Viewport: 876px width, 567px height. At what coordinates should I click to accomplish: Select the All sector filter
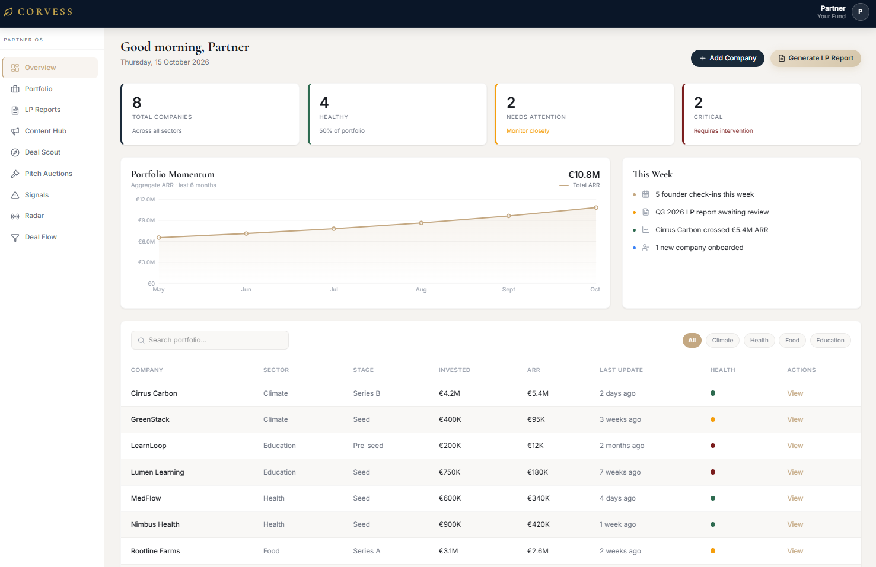692,341
